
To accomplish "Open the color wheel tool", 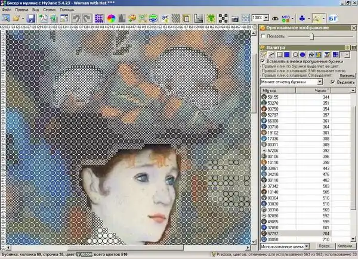I will 111,18.
